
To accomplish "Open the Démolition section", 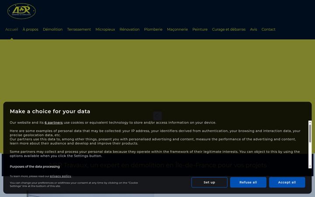I will tap(52, 29).
